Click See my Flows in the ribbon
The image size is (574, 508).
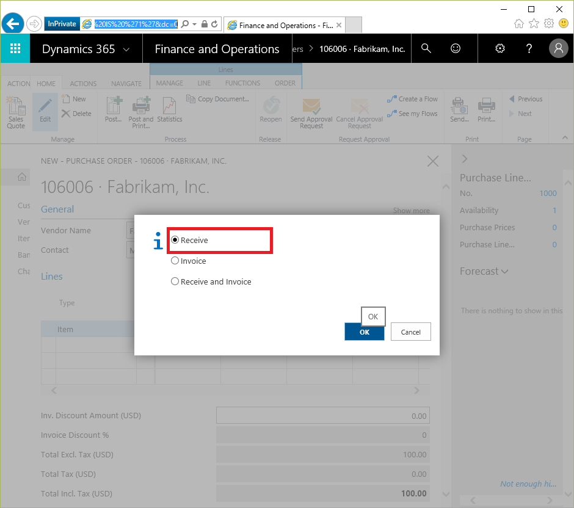click(412, 114)
